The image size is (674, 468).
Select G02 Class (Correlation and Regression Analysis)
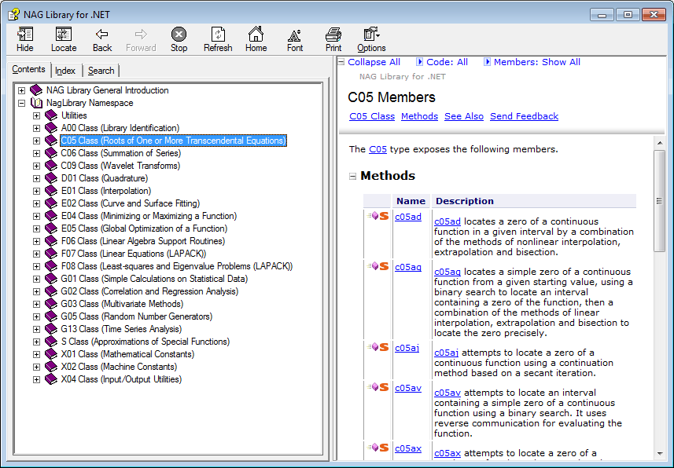point(149,291)
